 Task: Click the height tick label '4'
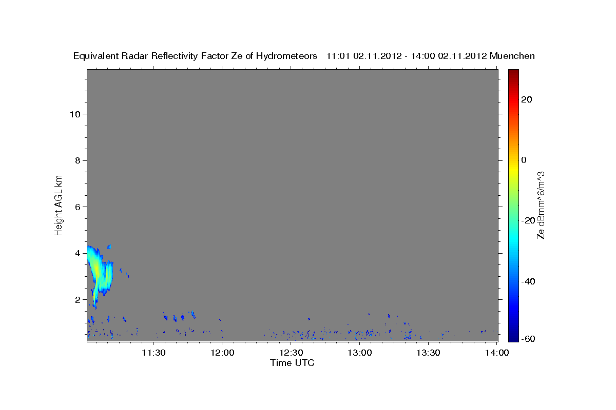(x=78, y=253)
